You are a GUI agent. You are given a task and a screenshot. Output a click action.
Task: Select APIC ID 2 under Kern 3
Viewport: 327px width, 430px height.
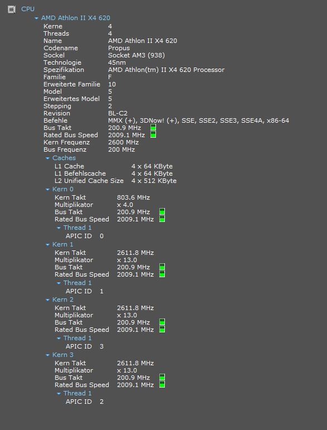tap(84, 402)
